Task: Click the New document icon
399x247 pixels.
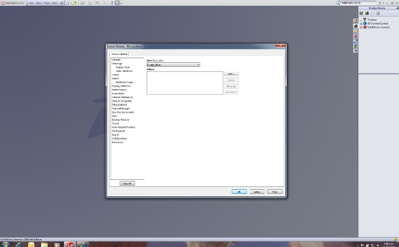Action: [x=67, y=3]
